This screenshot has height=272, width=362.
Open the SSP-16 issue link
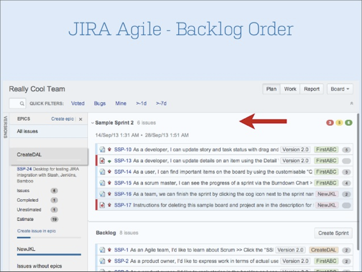tap(123, 194)
